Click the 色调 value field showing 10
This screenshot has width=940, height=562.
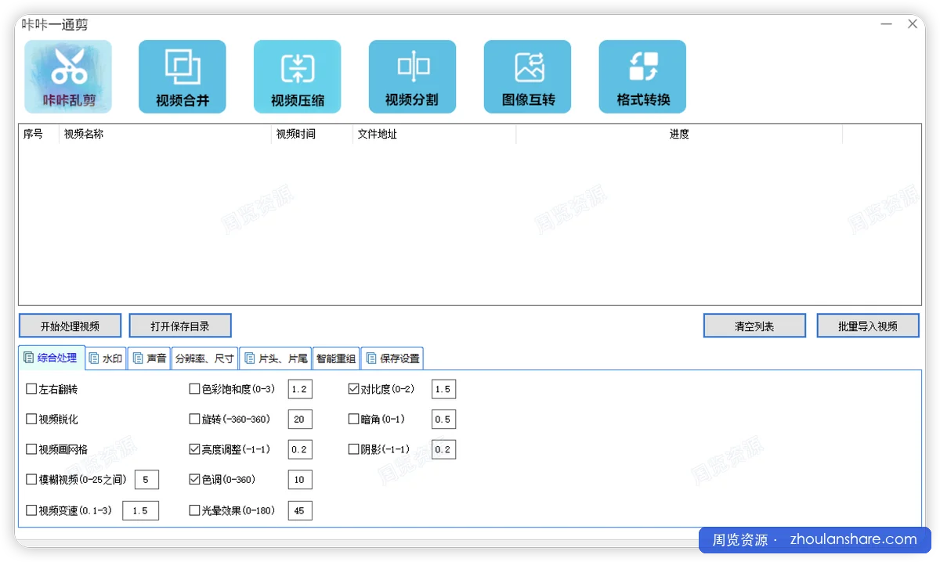point(300,480)
